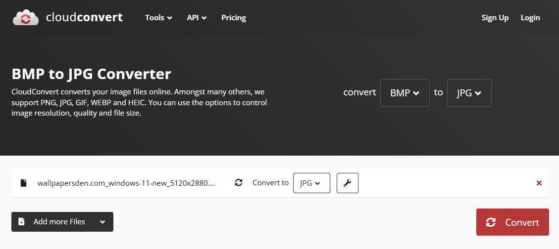
Task: Click the red Convert button
Action: click(512, 222)
